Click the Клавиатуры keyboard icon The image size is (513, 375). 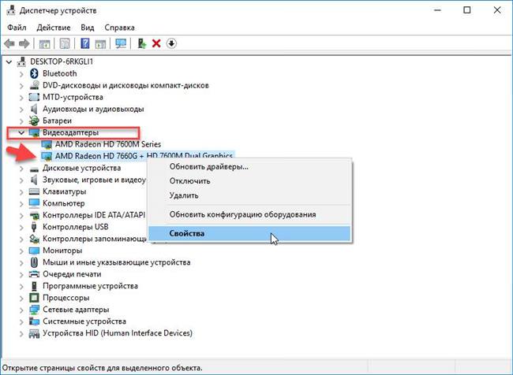tap(34, 191)
